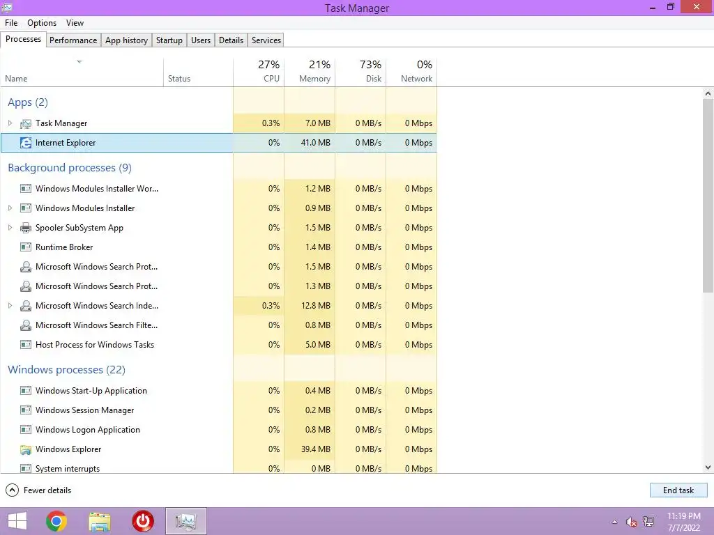Screen dimensions: 714x535
Task: Click the Runtime Broker process icon
Action: click(26, 247)
